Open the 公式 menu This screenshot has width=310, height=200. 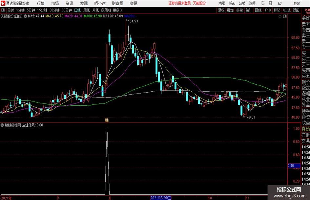tap(242, 3)
